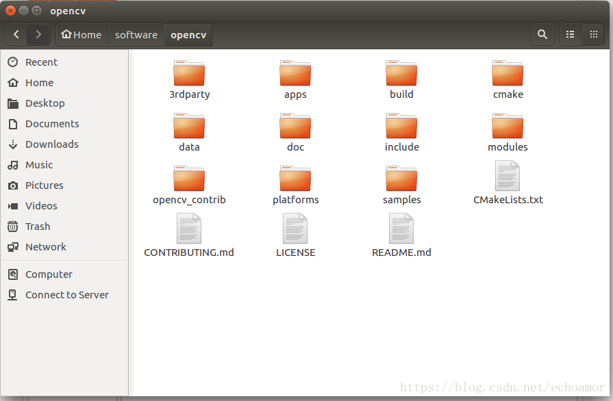Screen dimensions: 613x401
Task: Open Network in the sidebar
Action: point(64,247)
